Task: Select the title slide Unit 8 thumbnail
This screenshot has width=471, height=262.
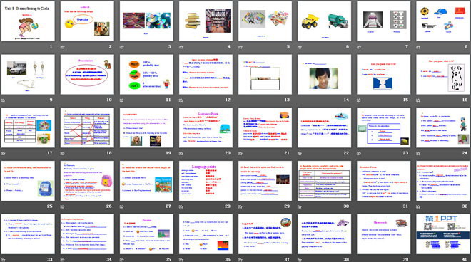Action: pos(28,21)
